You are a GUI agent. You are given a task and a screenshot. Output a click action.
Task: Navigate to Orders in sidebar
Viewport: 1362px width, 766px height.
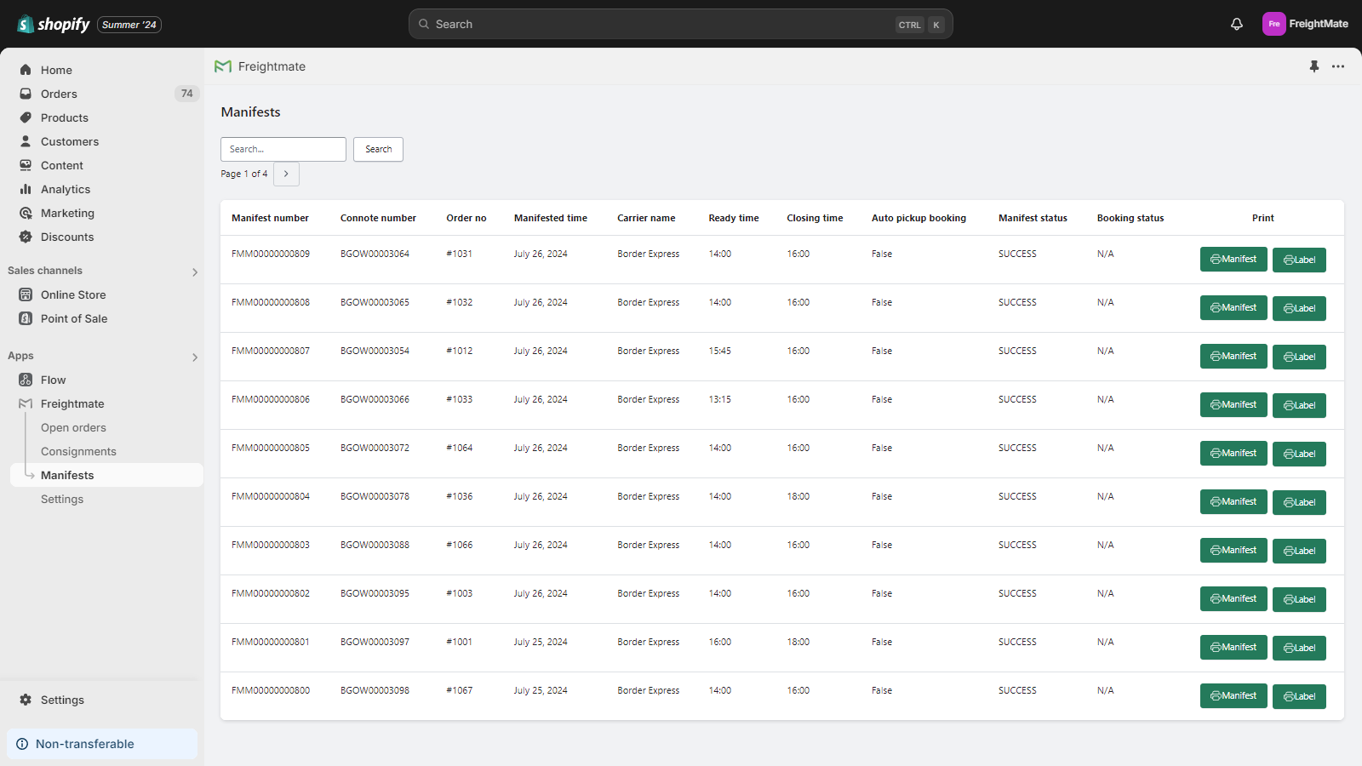coord(59,94)
